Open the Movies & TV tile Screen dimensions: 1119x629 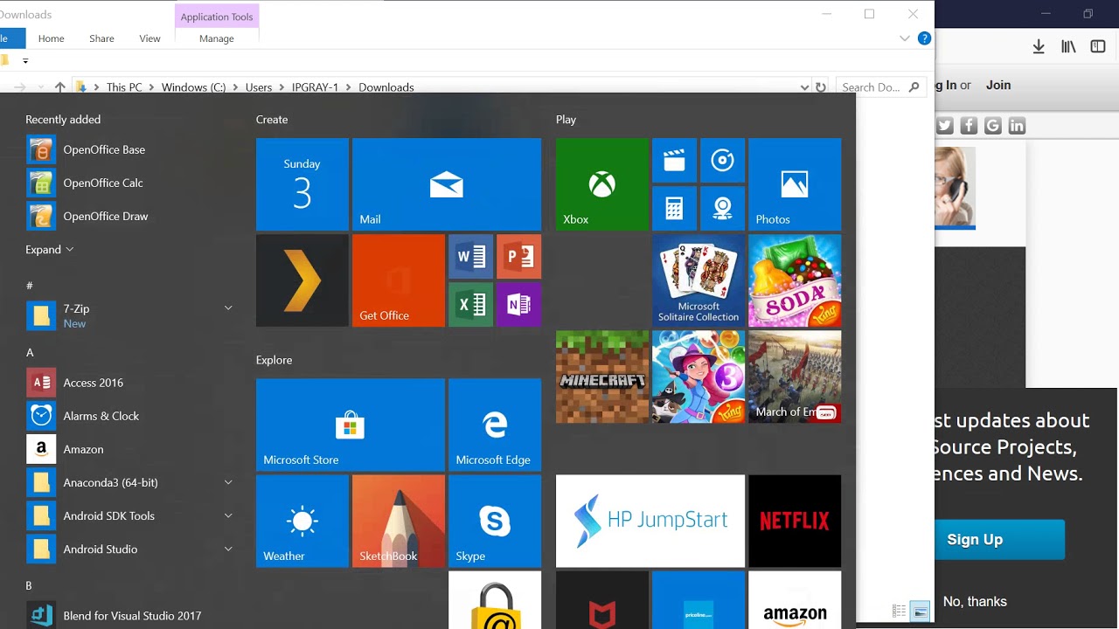[674, 161]
